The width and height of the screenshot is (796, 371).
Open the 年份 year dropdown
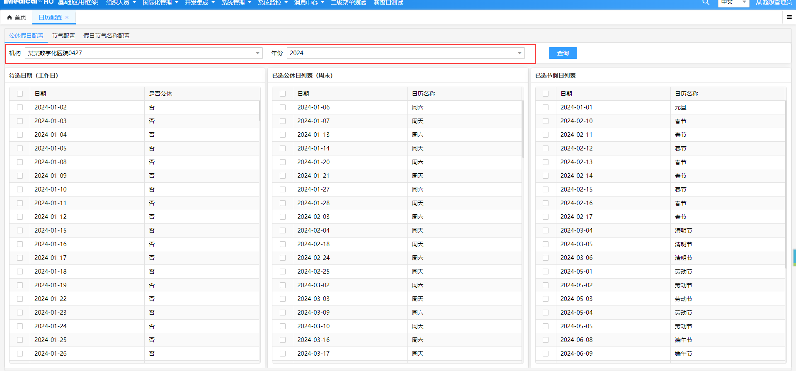(x=519, y=53)
